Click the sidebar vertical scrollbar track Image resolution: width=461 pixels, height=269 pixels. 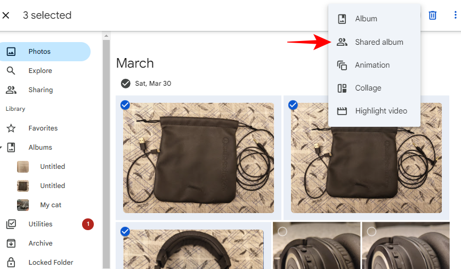(107, 153)
